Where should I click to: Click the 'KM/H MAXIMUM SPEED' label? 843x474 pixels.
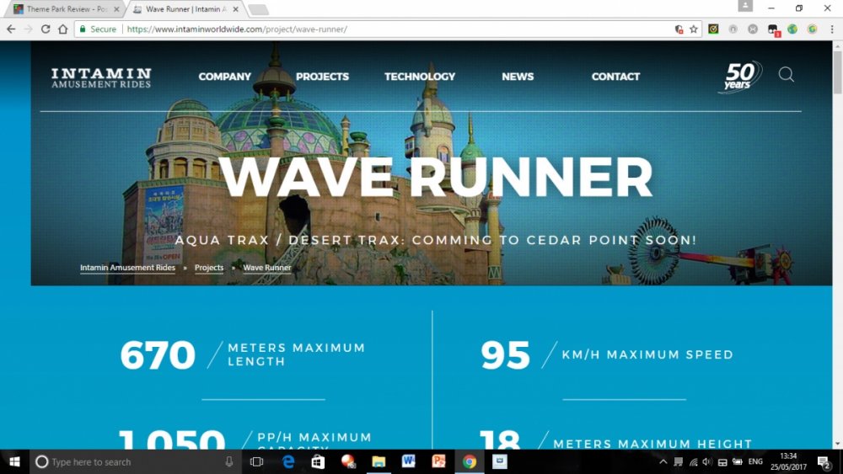click(647, 354)
